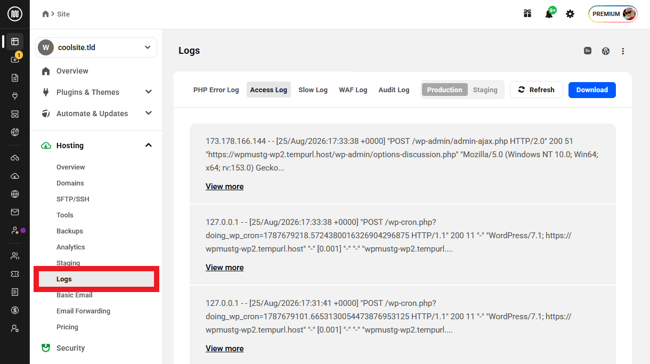This screenshot has width=650, height=364.
Task: Click the cloud upload hosting icon in rail
Action: [x=15, y=176]
